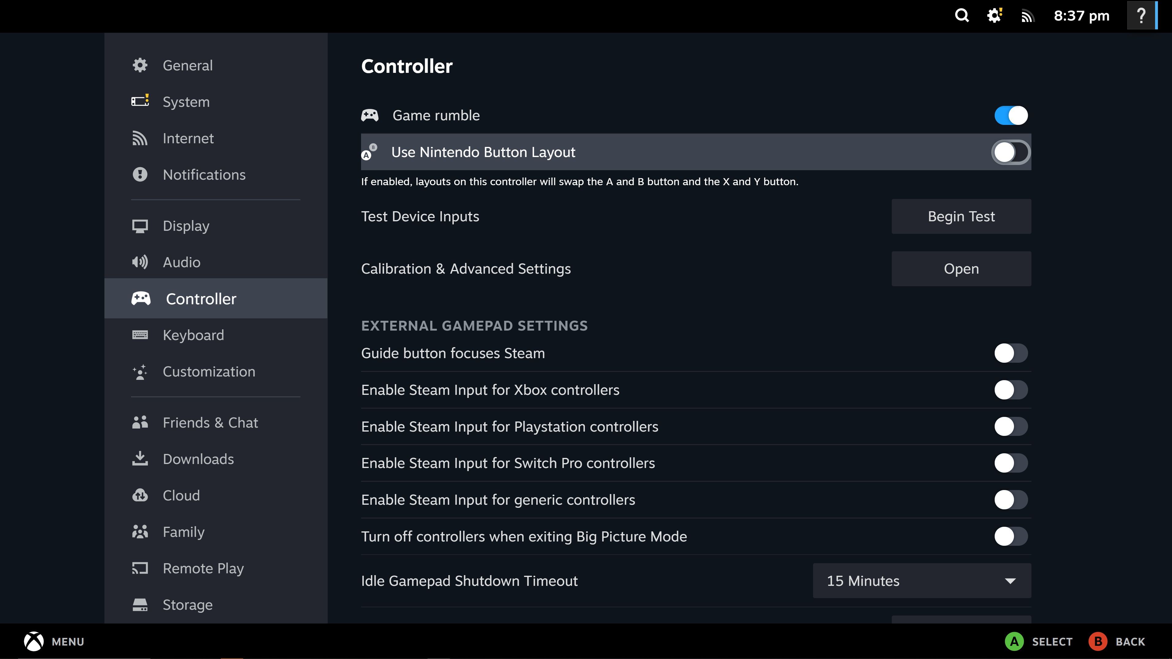Screen dimensions: 1172x659
Task: Open the Cloud settings icon
Action: tap(140, 495)
